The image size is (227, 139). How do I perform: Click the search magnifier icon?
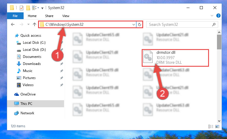click(x=214, y=24)
